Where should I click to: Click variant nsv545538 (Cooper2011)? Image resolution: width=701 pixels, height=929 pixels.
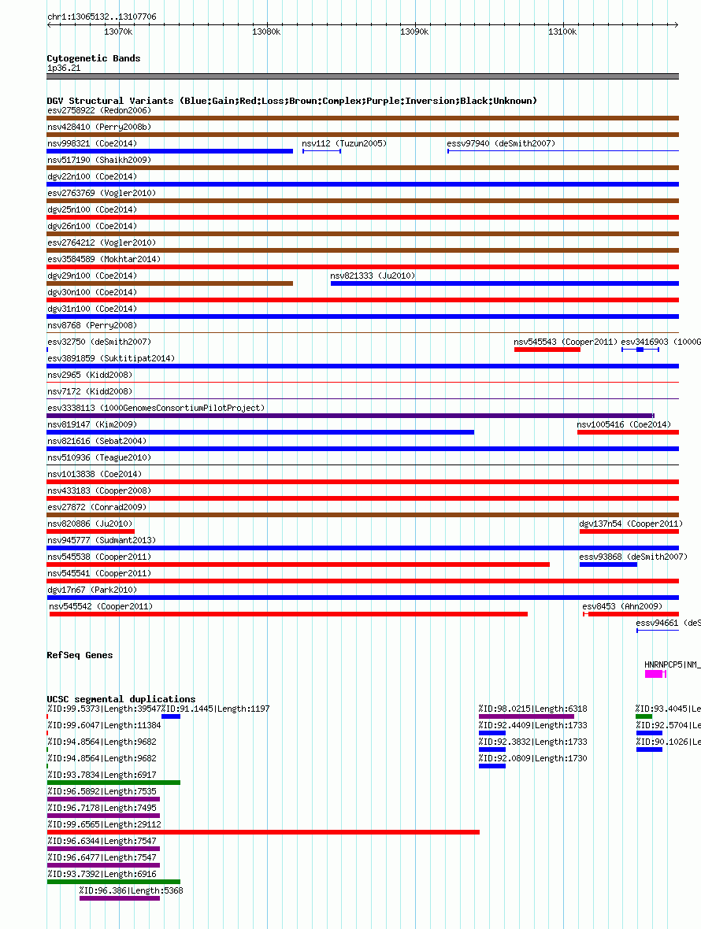click(99, 558)
